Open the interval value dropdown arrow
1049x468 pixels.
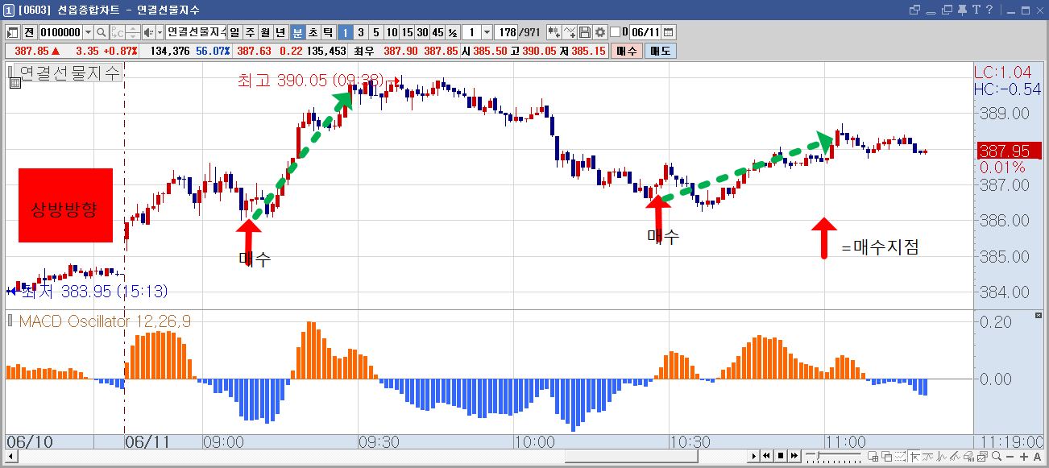(x=487, y=32)
